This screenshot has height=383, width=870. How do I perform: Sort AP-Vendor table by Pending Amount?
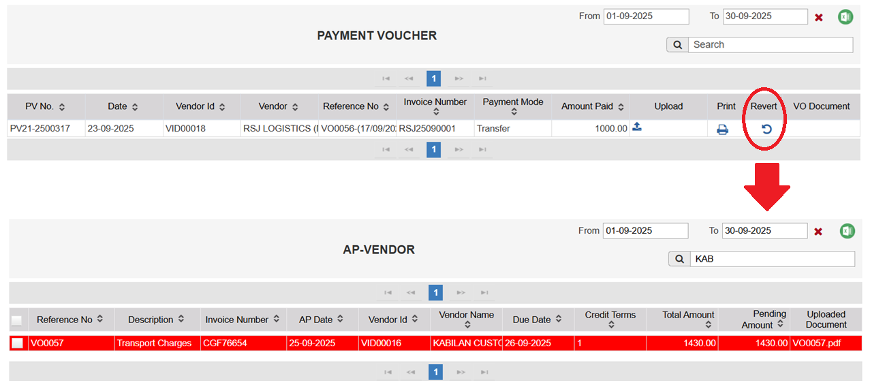pyautogui.click(x=781, y=325)
